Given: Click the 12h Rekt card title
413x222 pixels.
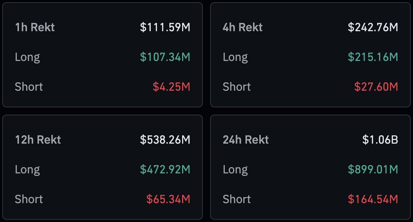Looking at the screenshot, I should 38,140.
